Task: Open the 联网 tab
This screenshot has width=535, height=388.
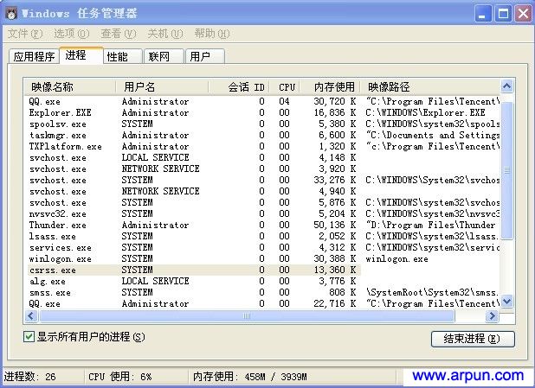Action: click(164, 56)
